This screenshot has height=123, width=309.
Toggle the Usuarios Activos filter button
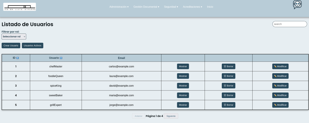pyautogui.click(x=33, y=46)
